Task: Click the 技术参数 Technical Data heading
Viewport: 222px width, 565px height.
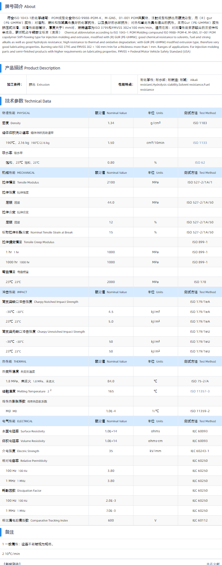Action: tap(28, 101)
